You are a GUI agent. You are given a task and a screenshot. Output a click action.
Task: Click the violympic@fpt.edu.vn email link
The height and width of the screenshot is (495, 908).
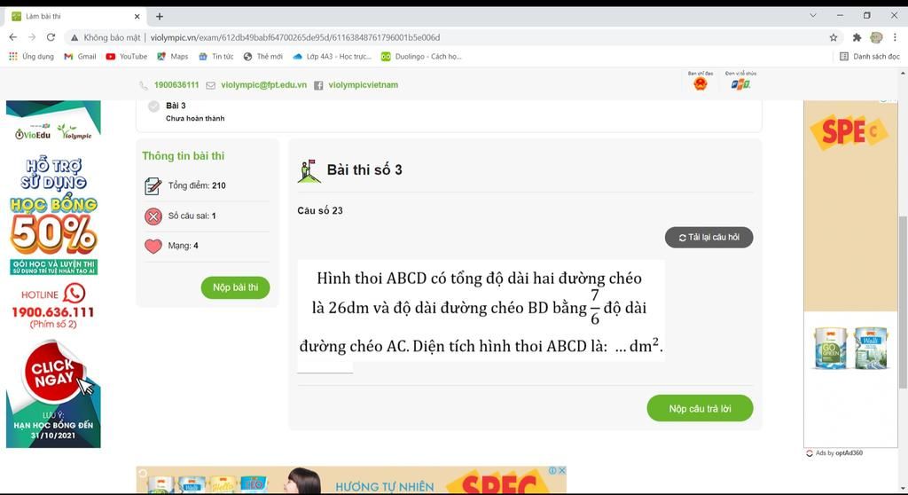[263, 84]
